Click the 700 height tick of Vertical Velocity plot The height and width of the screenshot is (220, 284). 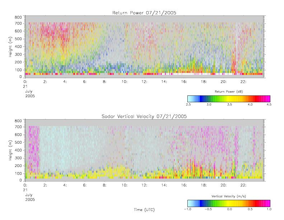[18, 127]
